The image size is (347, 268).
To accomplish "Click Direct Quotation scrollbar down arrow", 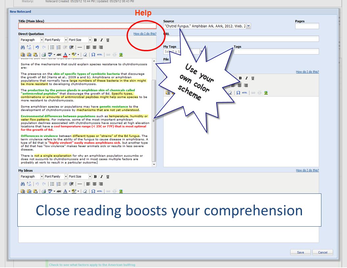I will 154,165.
